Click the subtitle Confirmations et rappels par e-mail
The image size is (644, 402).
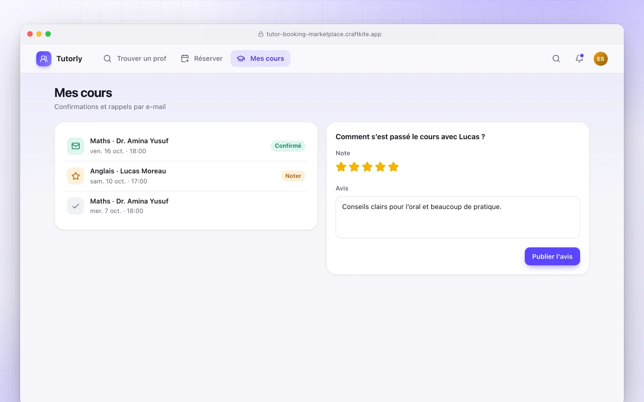pos(110,107)
